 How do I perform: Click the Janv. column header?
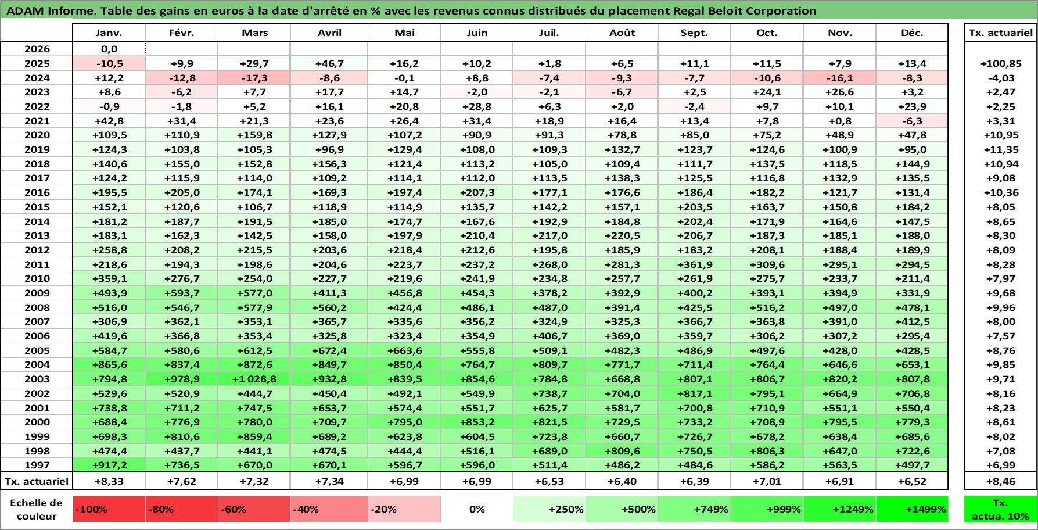point(109,33)
